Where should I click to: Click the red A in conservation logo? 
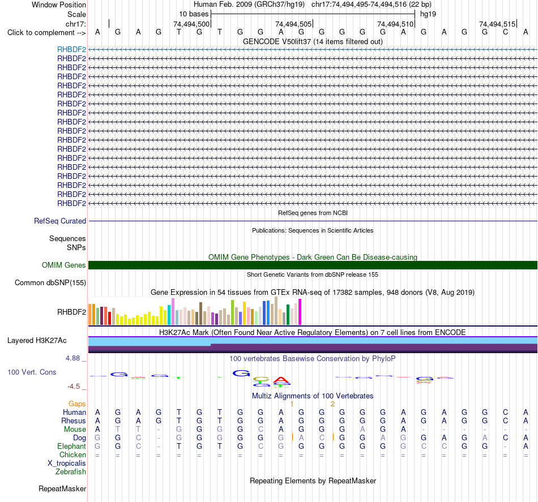tap(281, 380)
